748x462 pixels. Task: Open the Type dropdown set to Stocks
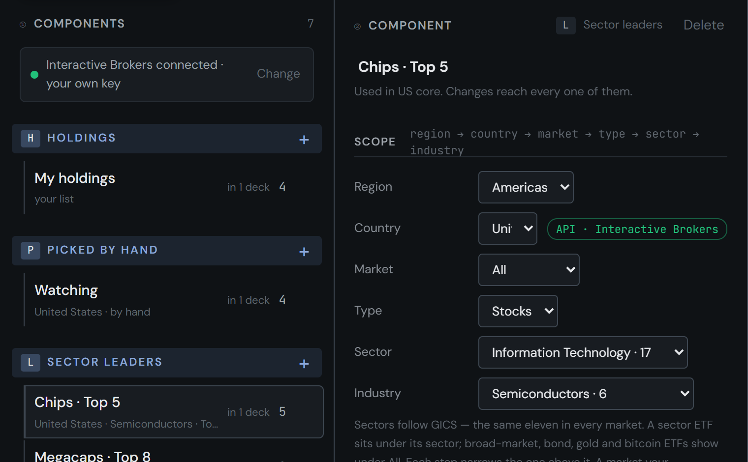coord(518,311)
